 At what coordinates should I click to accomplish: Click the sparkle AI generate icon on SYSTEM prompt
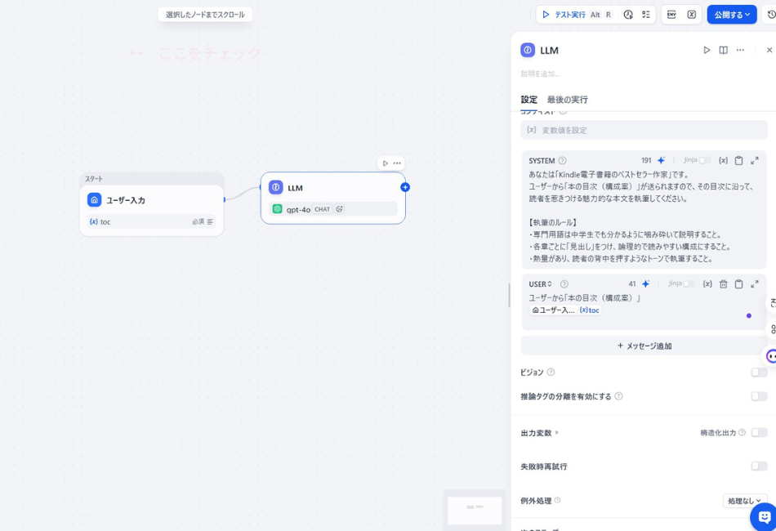pyautogui.click(x=662, y=160)
